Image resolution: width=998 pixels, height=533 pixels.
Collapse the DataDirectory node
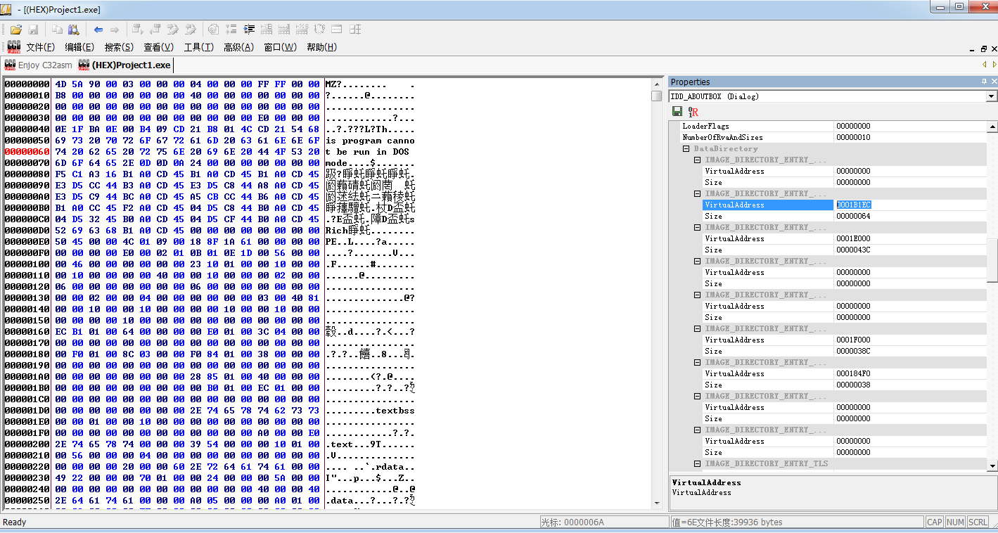point(686,148)
